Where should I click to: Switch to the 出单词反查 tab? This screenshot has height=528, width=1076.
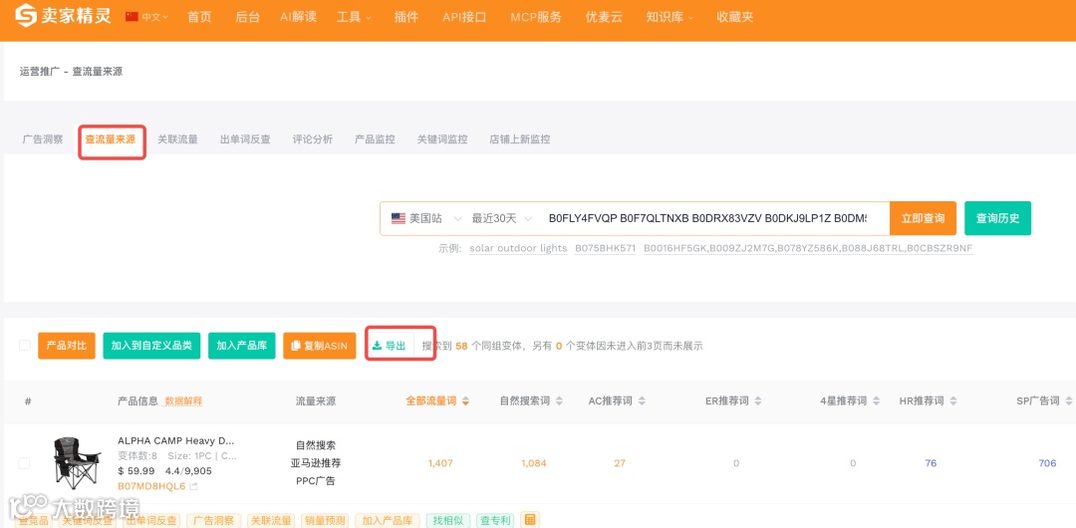coord(245,139)
